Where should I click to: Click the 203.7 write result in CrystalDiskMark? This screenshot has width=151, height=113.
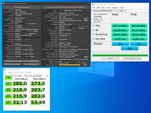39,90
